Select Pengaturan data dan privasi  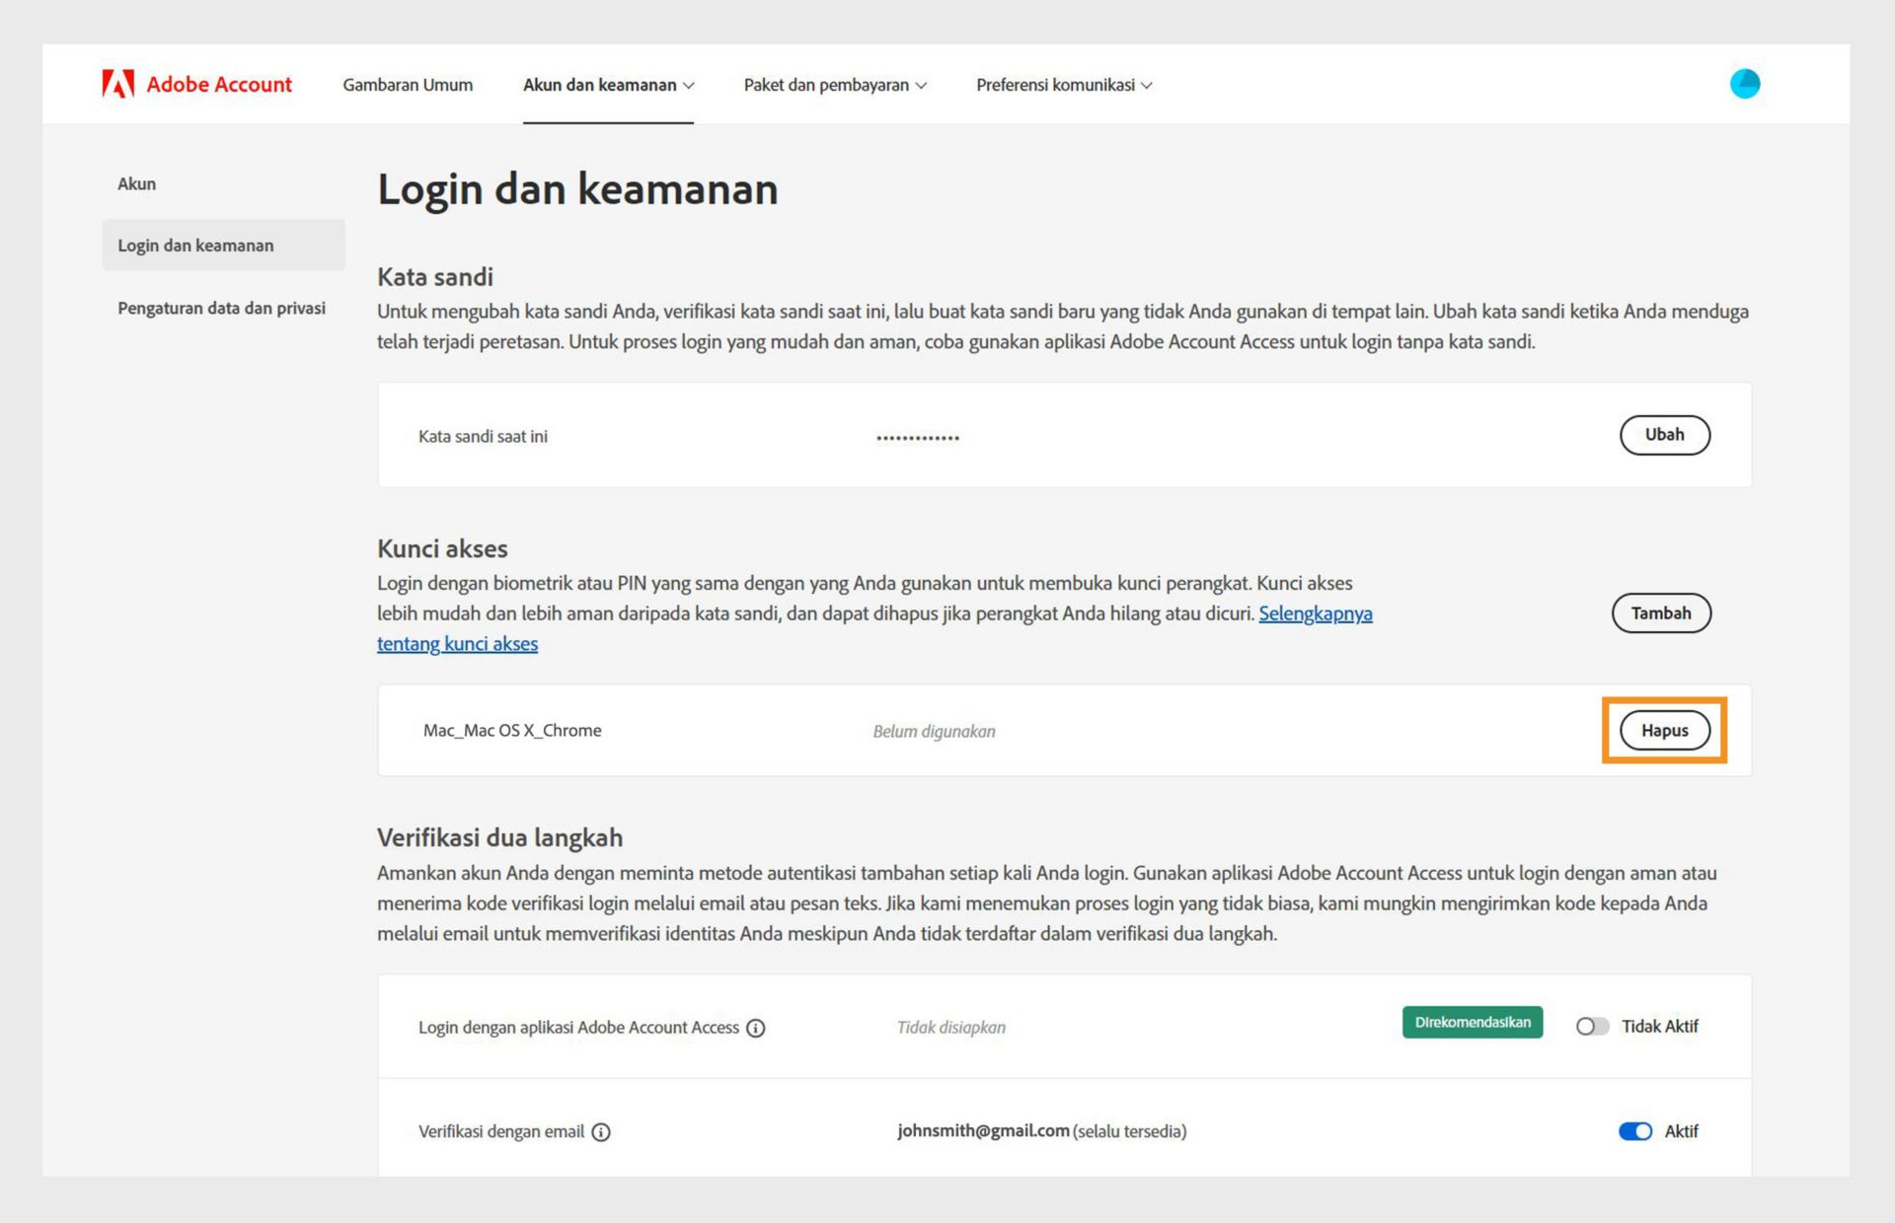point(221,308)
